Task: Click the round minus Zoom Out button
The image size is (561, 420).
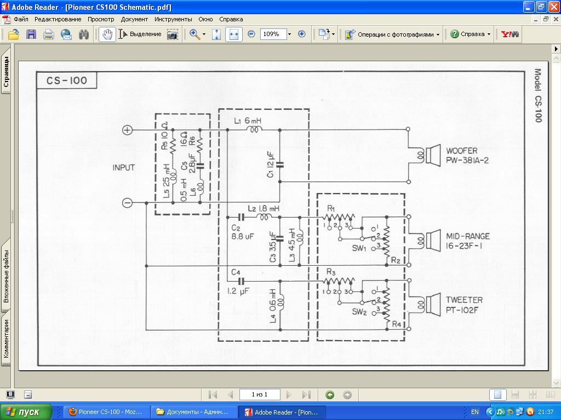Action: 251,34
